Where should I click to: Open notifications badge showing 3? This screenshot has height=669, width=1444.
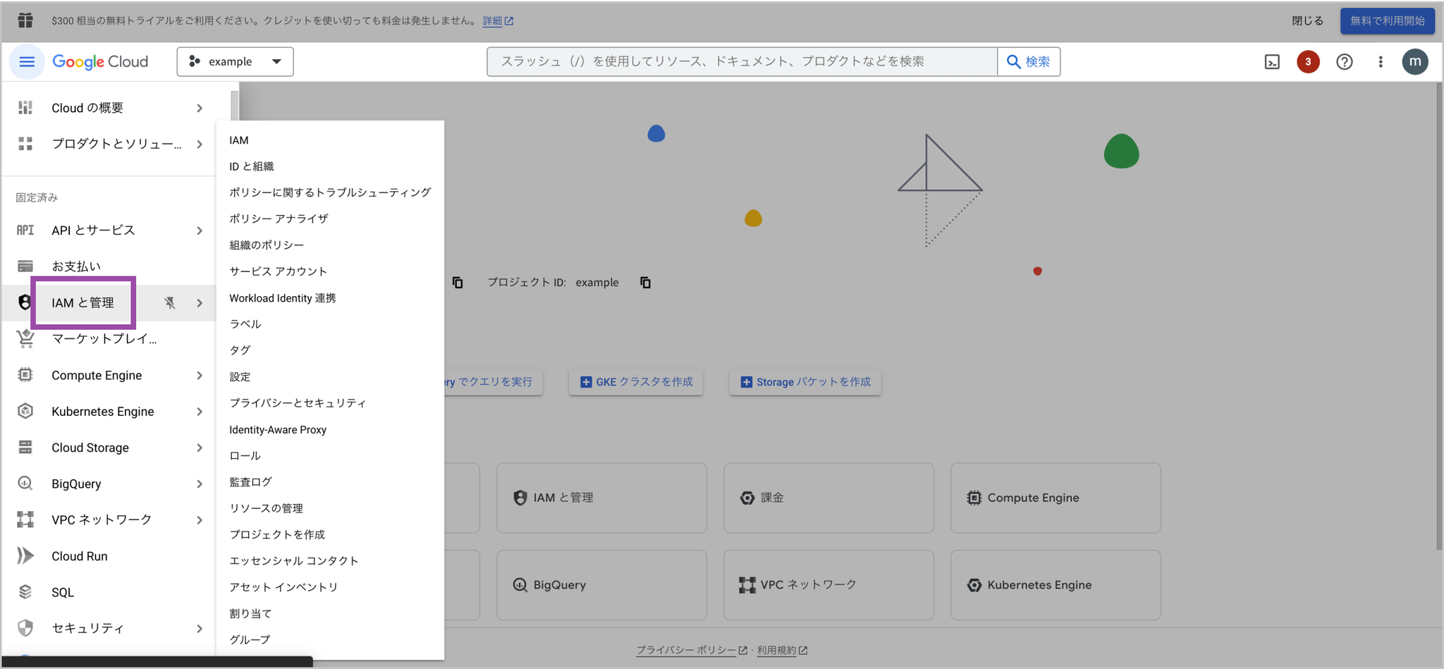[1308, 62]
